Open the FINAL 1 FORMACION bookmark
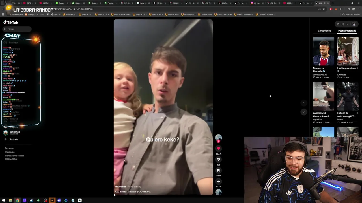The height and width of the screenshot is (203, 362). pos(244,14)
